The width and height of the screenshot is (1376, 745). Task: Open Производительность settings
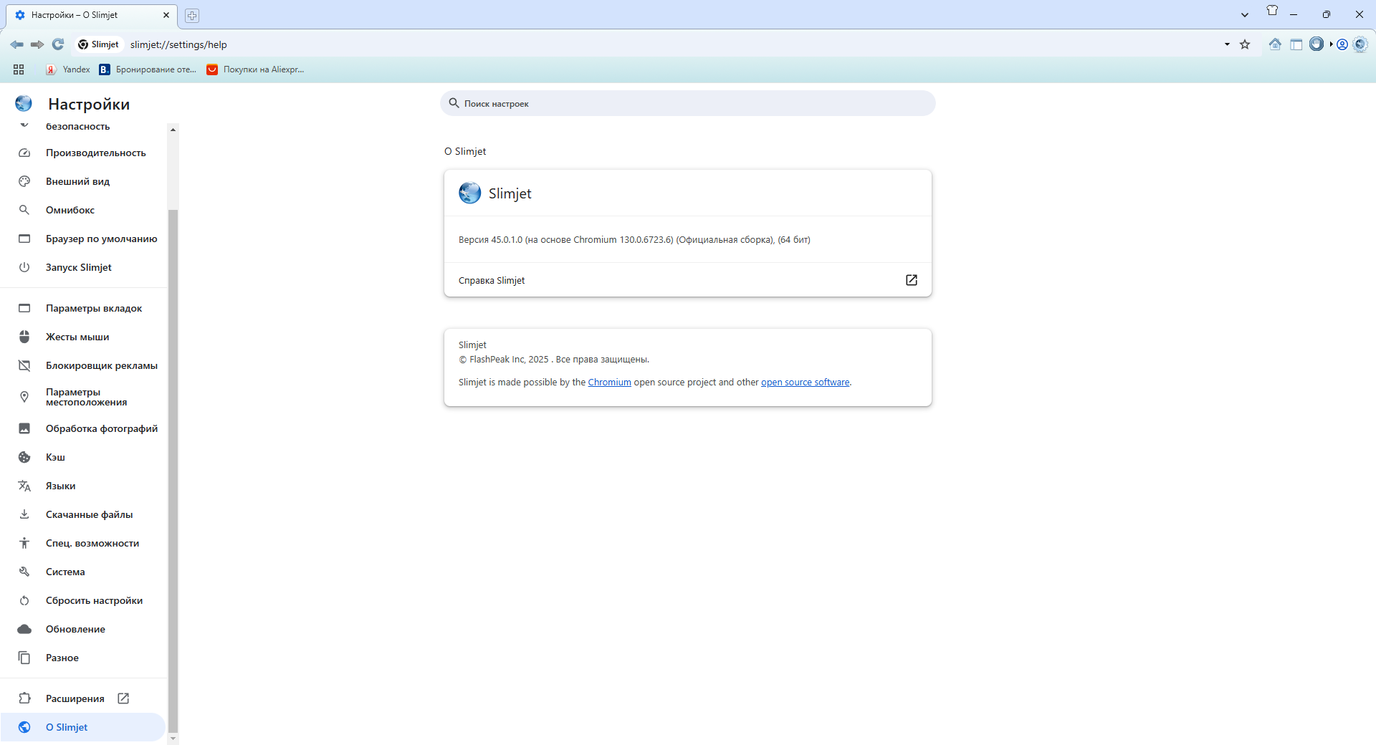pos(84,153)
